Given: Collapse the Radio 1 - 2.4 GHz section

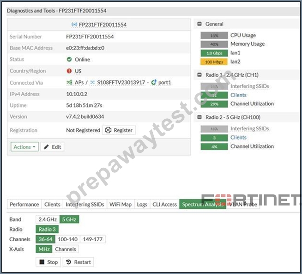Looking at the screenshot, I should coord(199,75).
